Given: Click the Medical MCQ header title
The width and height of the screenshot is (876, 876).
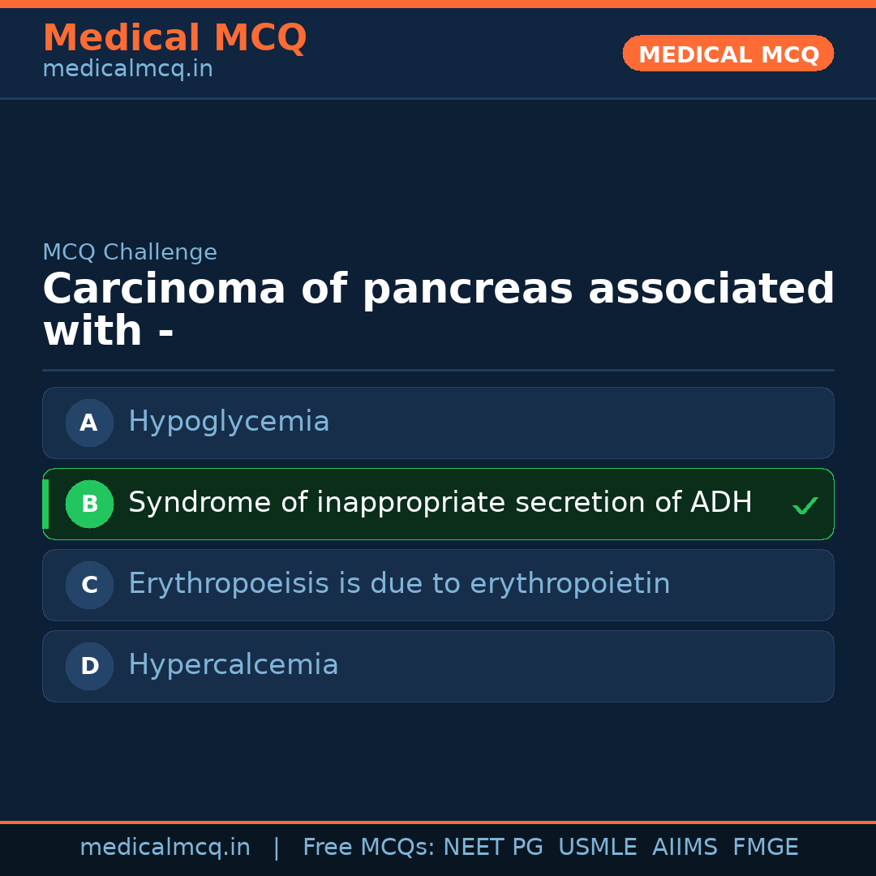Looking at the screenshot, I should [x=174, y=38].
